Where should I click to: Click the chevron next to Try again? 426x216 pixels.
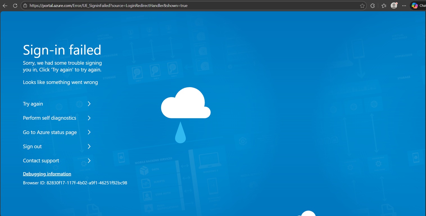89,104
